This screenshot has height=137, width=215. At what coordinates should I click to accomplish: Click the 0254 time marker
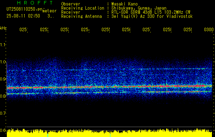85,29
